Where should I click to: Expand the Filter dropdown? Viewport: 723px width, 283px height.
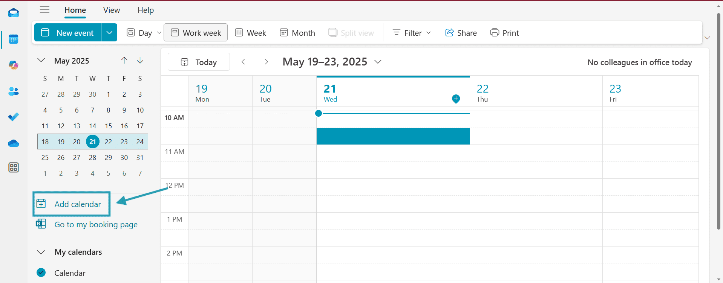click(412, 33)
